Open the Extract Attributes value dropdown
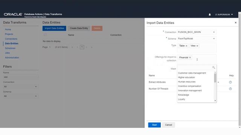Image resolution: width=241 pixels, height=135 pixels. click(218, 82)
